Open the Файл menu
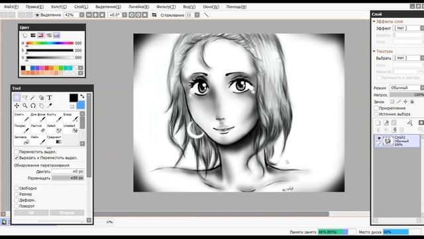This screenshot has height=239, width=424. (x=11, y=7)
